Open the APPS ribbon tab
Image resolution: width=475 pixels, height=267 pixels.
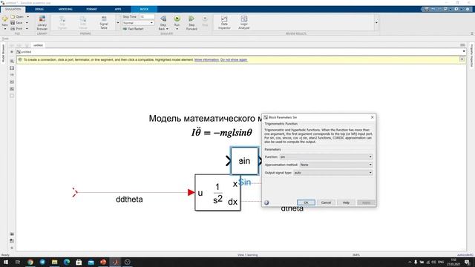(x=118, y=9)
